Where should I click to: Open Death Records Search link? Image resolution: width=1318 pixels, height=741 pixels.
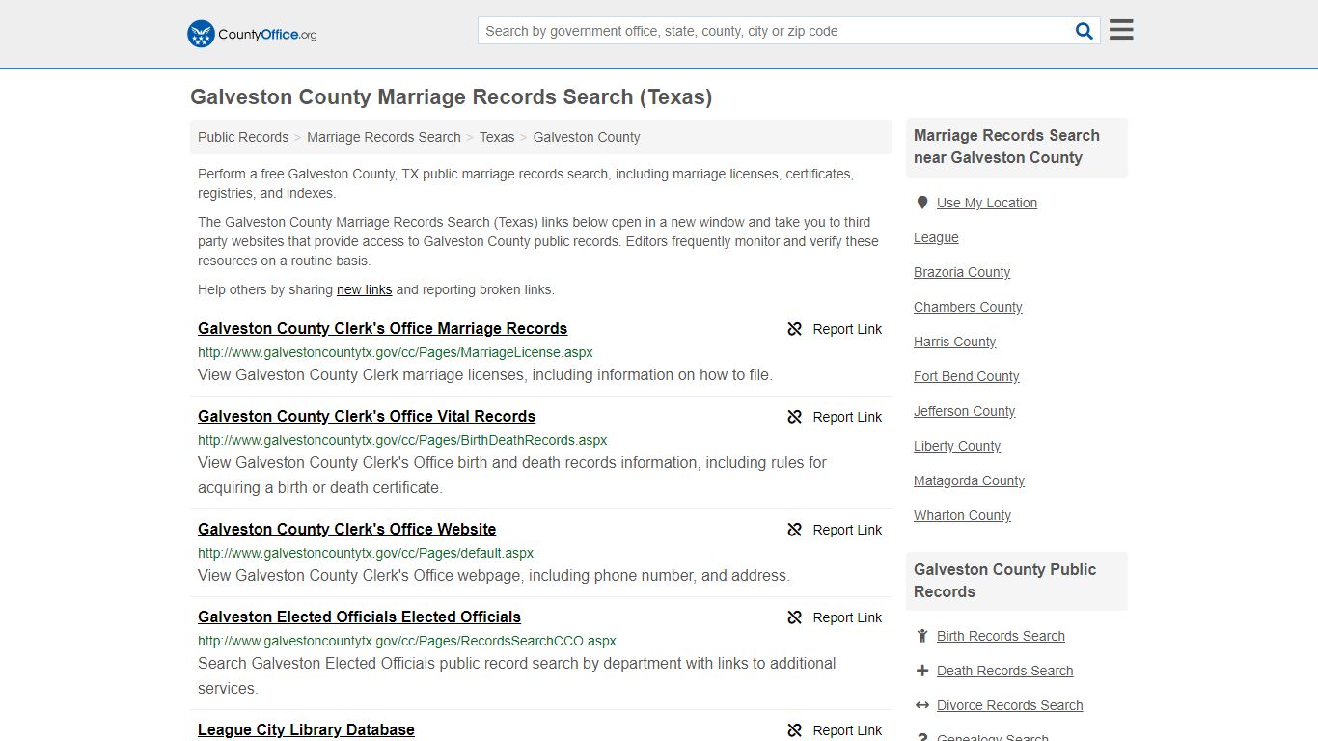click(1004, 671)
